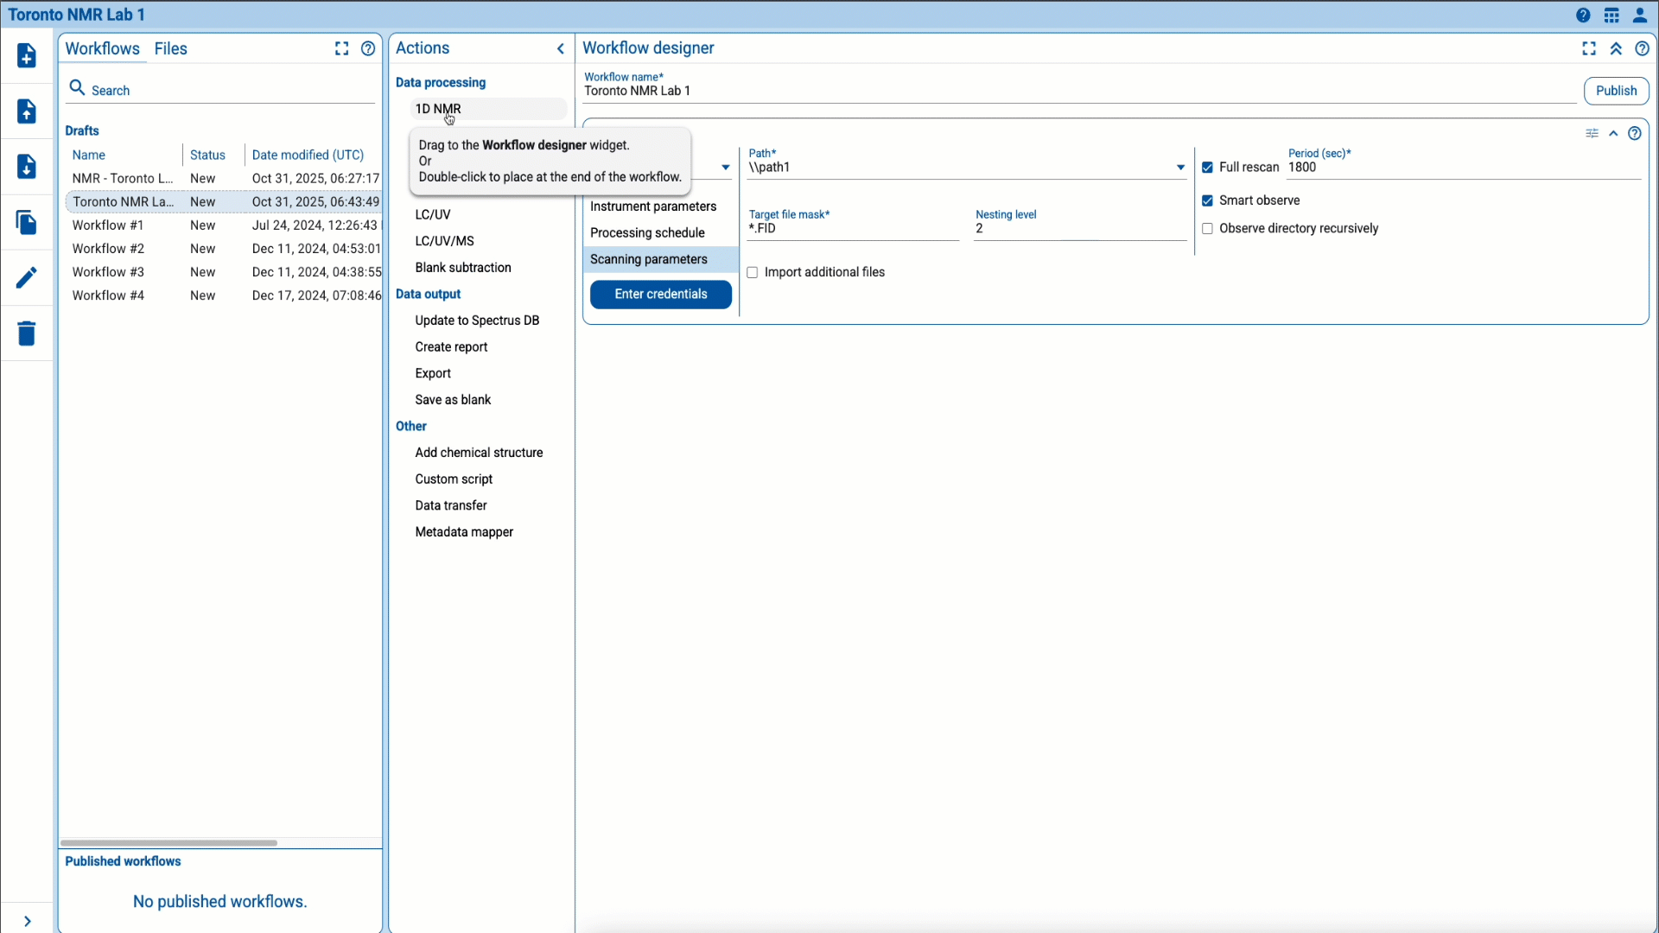Click the upload workflow icon in sidebar
This screenshot has width=1659, height=933.
tap(27, 111)
